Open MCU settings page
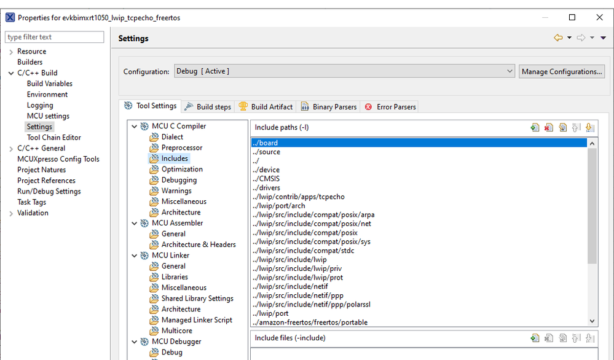Viewport: 614px width, 360px height. [48, 116]
